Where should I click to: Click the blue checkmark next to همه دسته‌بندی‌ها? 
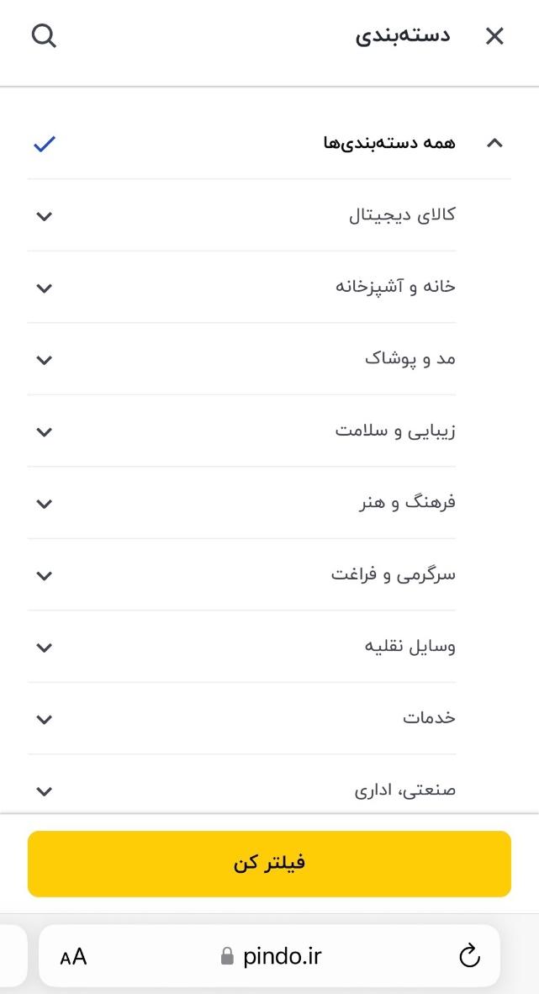coord(45,143)
